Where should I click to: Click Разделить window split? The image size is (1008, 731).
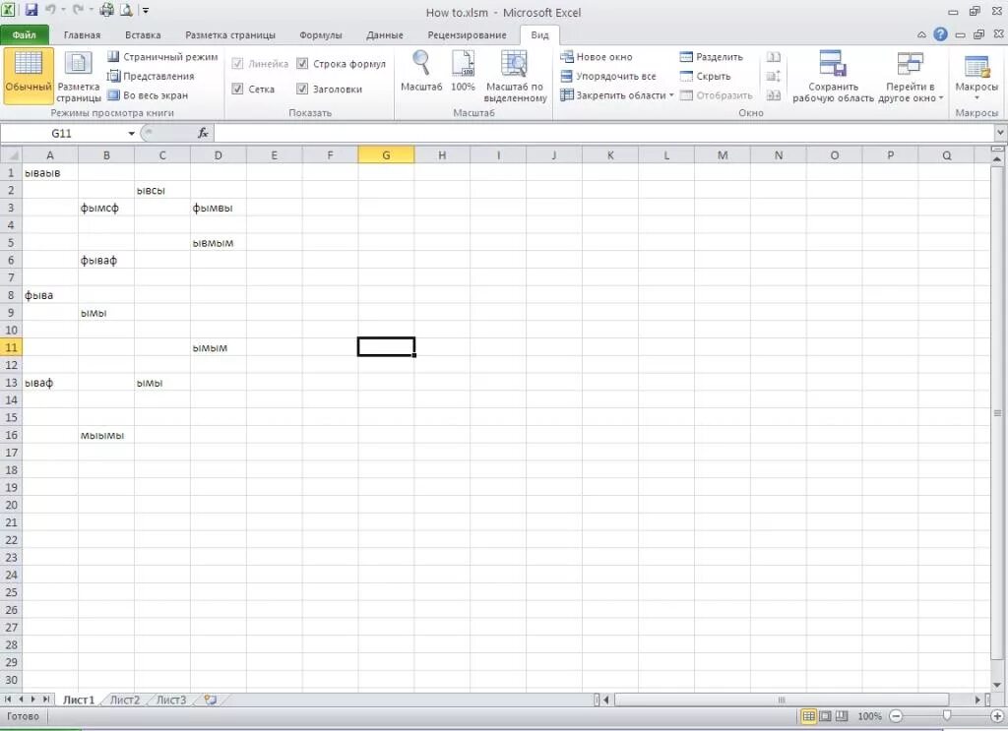tap(712, 56)
